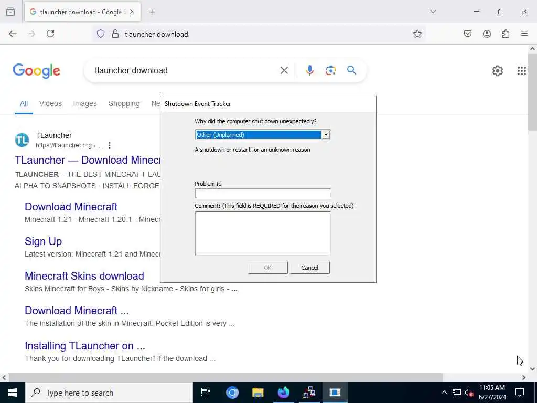Open the Installing TLauncher on ... link
This screenshot has width=537, height=403.
click(x=85, y=346)
